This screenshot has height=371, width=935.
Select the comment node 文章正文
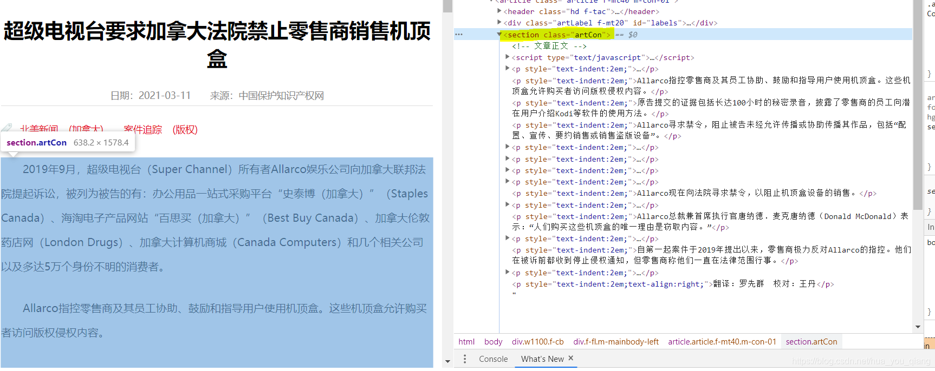549,46
